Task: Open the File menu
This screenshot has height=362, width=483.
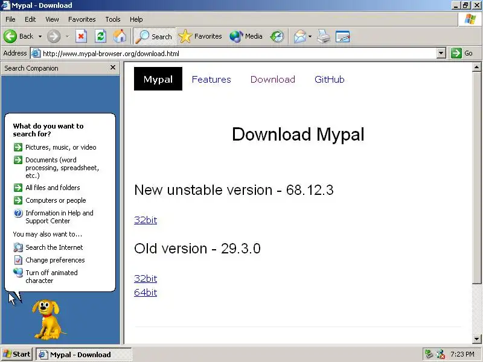Action: click(x=10, y=19)
